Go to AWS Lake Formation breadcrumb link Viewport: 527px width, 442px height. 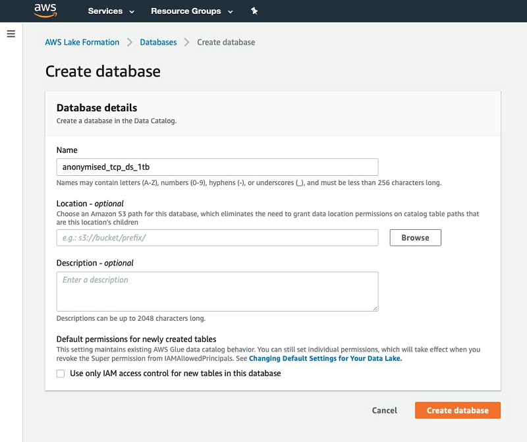click(x=82, y=42)
